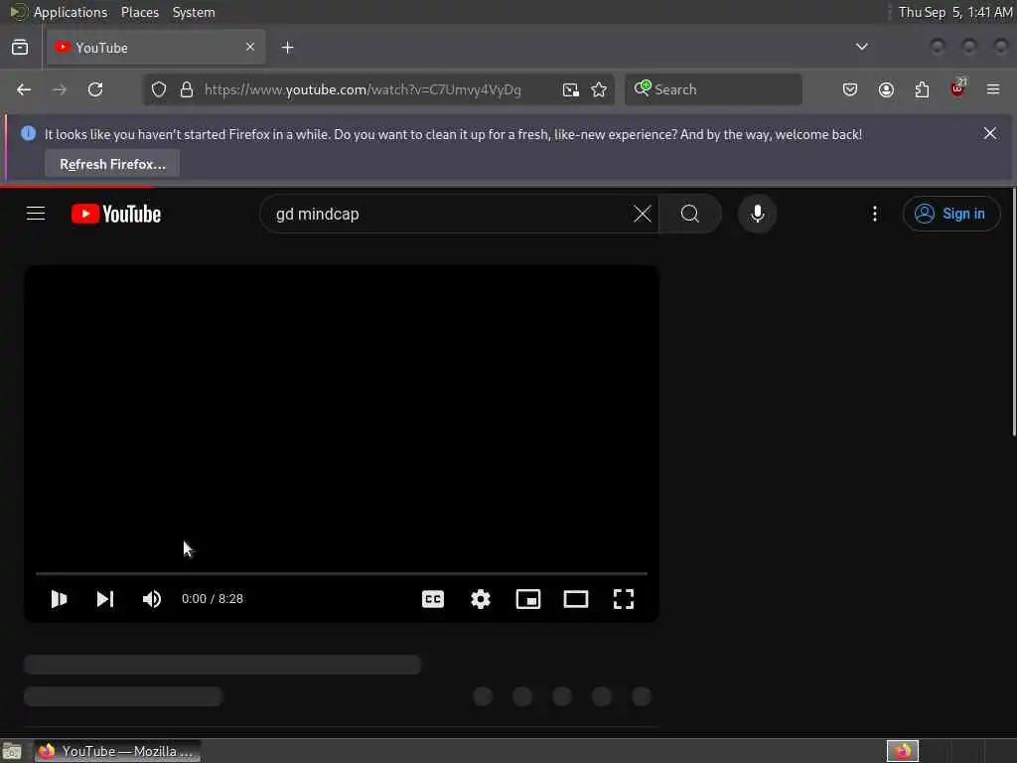Open the Pocket save icon

click(850, 89)
